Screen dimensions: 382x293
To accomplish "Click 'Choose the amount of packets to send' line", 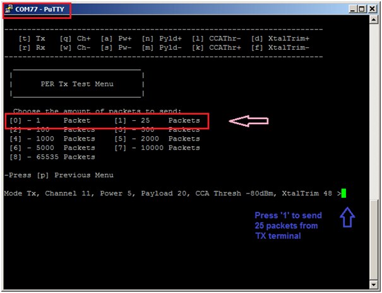I will pos(97,111).
